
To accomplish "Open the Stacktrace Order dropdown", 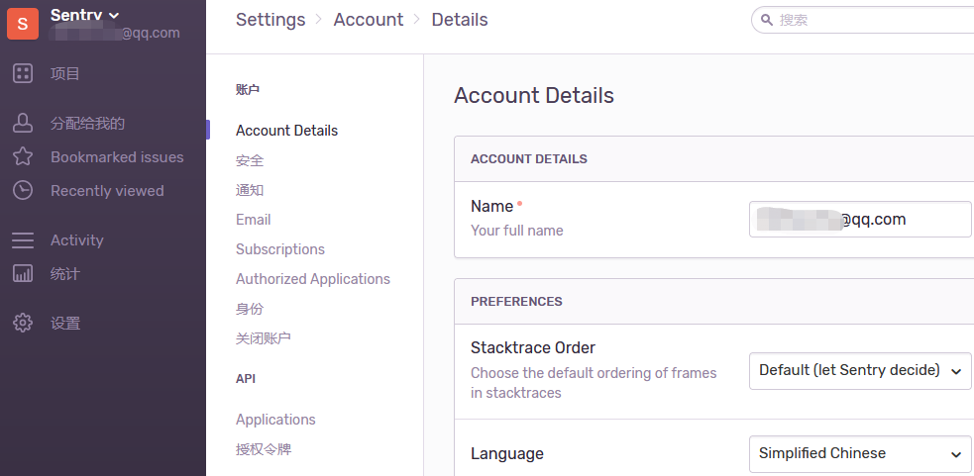I will coord(860,371).
